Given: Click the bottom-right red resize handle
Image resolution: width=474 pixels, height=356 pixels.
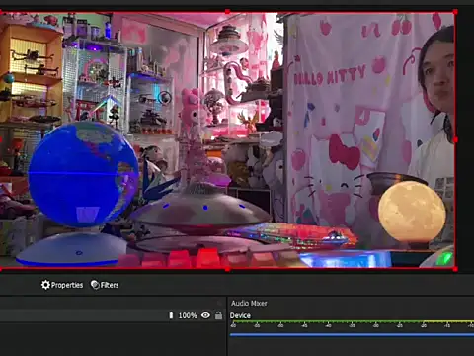Looking at the screenshot, I should click(x=455, y=269).
